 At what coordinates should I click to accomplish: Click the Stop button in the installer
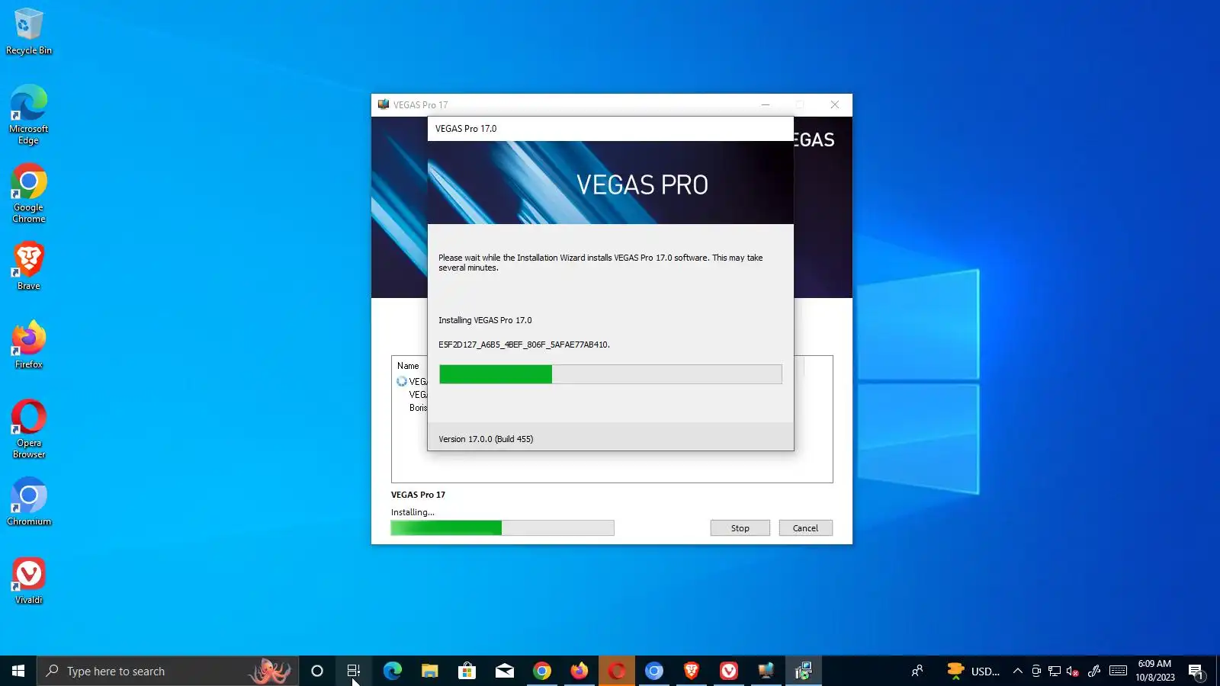[x=740, y=528]
